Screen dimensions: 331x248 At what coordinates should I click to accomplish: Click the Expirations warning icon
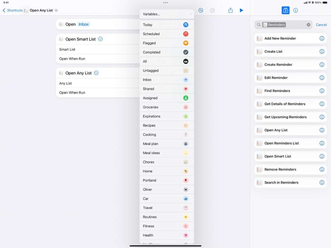tap(186, 116)
